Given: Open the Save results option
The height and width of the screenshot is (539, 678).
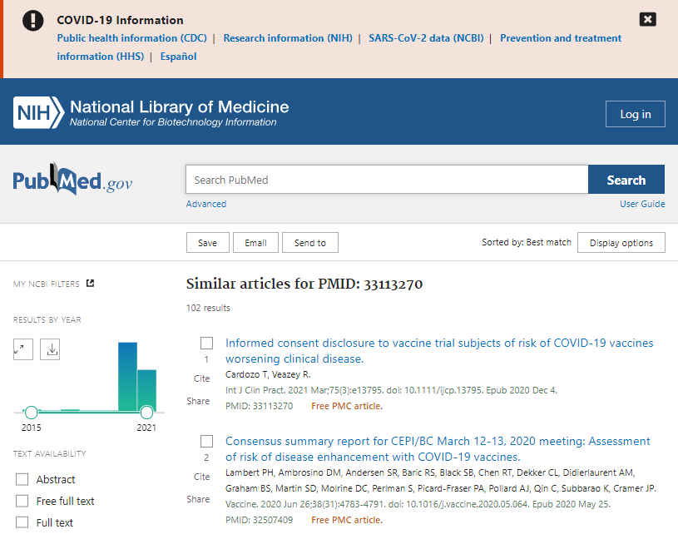Looking at the screenshot, I should [207, 243].
